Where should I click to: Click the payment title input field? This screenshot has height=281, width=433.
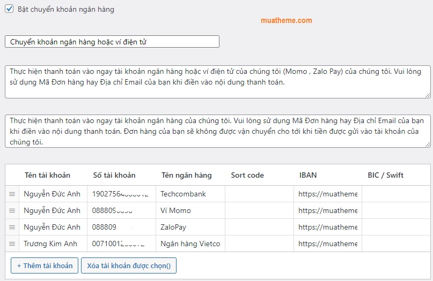coord(112,42)
